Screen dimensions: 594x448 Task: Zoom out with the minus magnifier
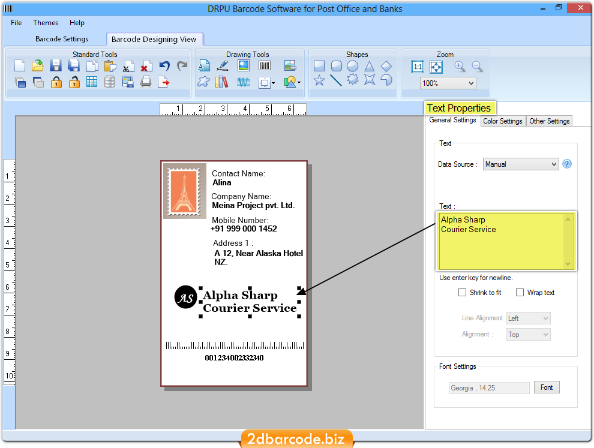coord(478,67)
